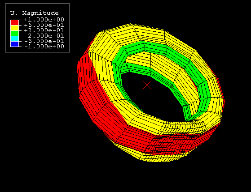This screenshot has width=251, height=192.
Task: Click the +1.000e+00 legend value
Action: click(44, 20)
